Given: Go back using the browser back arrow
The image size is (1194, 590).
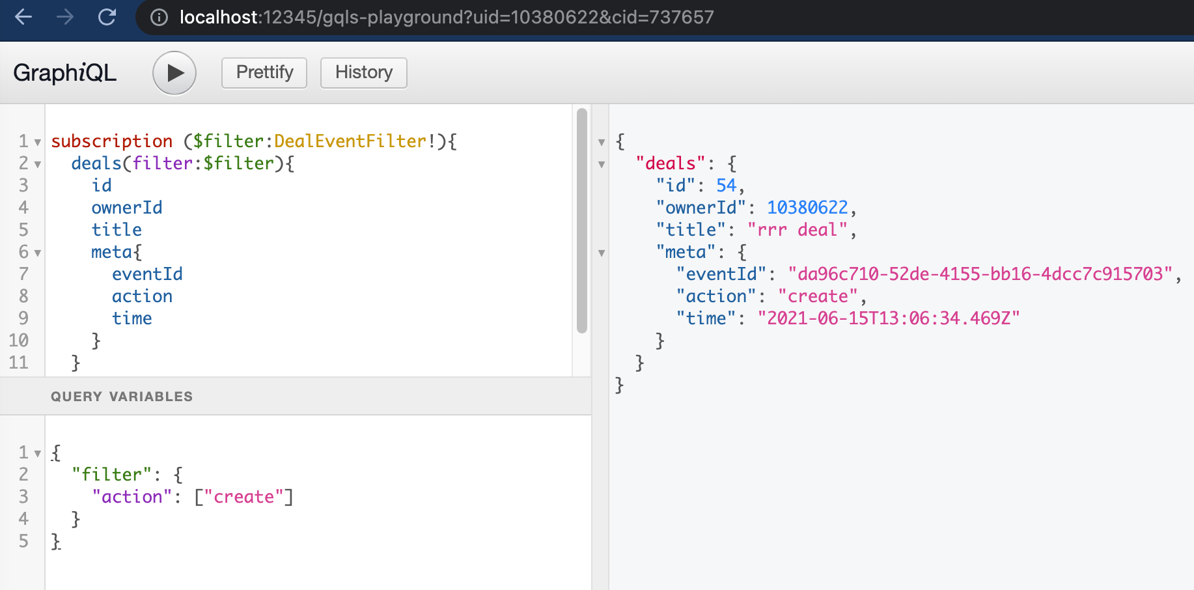Looking at the screenshot, I should point(23,17).
